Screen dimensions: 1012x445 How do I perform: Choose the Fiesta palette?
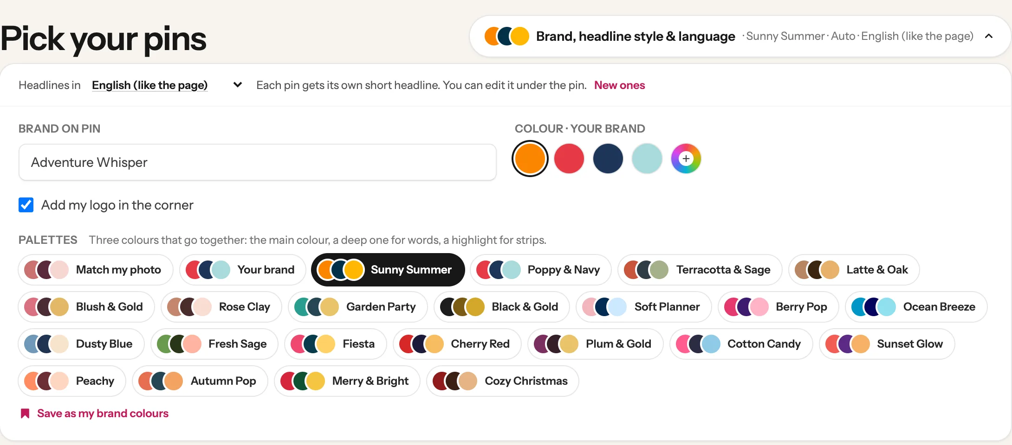[336, 344]
